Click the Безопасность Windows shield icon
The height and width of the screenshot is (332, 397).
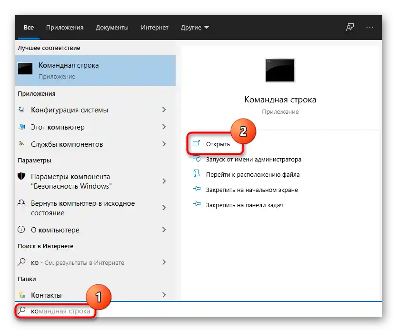[21, 176]
